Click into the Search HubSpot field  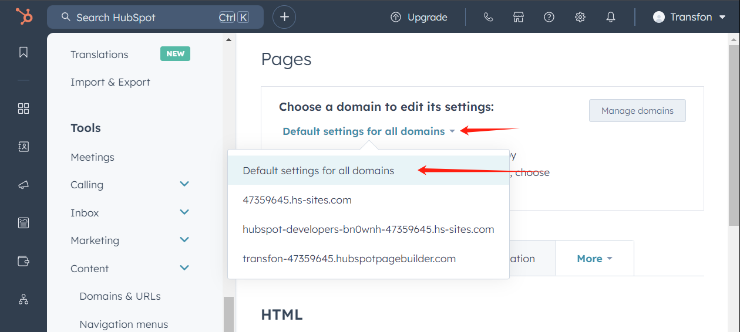(155, 17)
